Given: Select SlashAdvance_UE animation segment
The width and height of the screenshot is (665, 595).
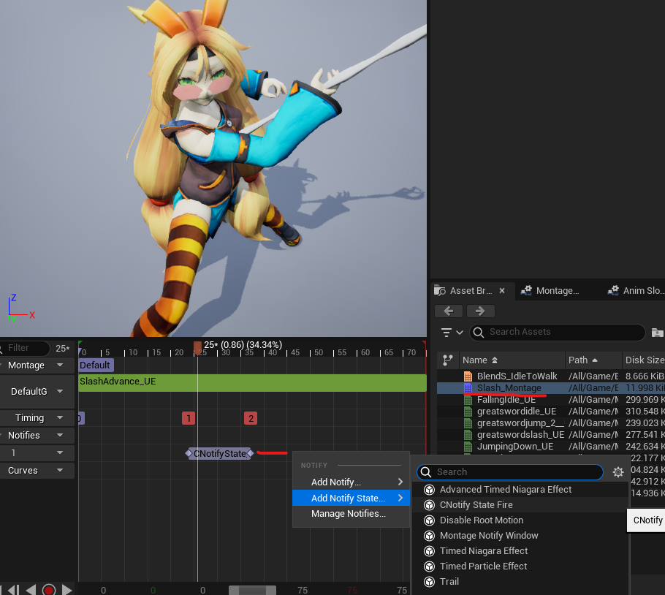Looking at the screenshot, I should click(252, 382).
